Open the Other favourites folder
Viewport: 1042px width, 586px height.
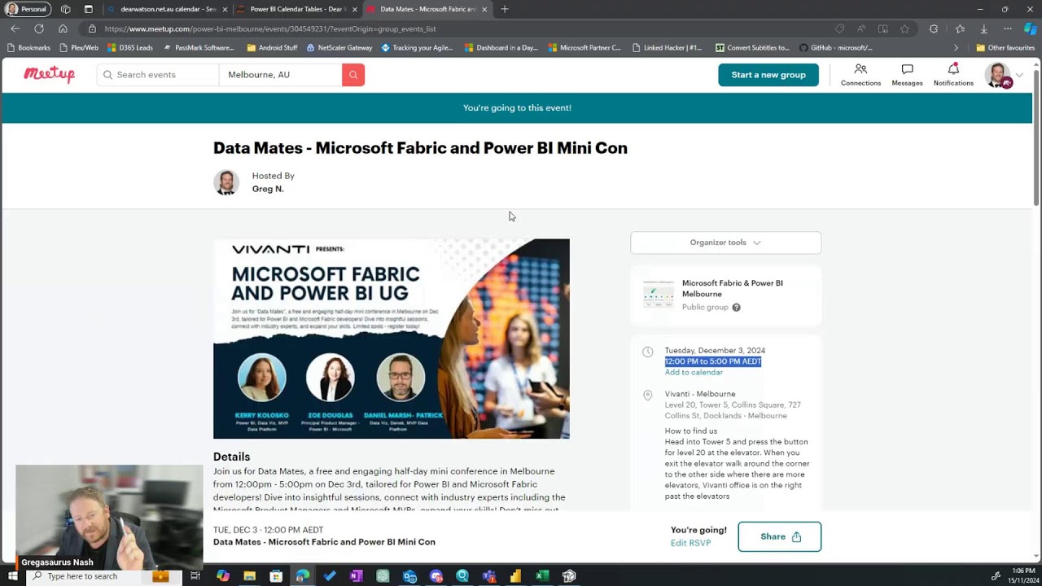pos(1005,47)
